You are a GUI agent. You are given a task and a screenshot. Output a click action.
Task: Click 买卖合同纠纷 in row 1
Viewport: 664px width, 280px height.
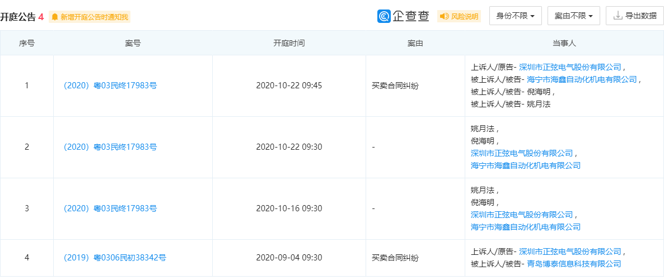(x=395, y=86)
